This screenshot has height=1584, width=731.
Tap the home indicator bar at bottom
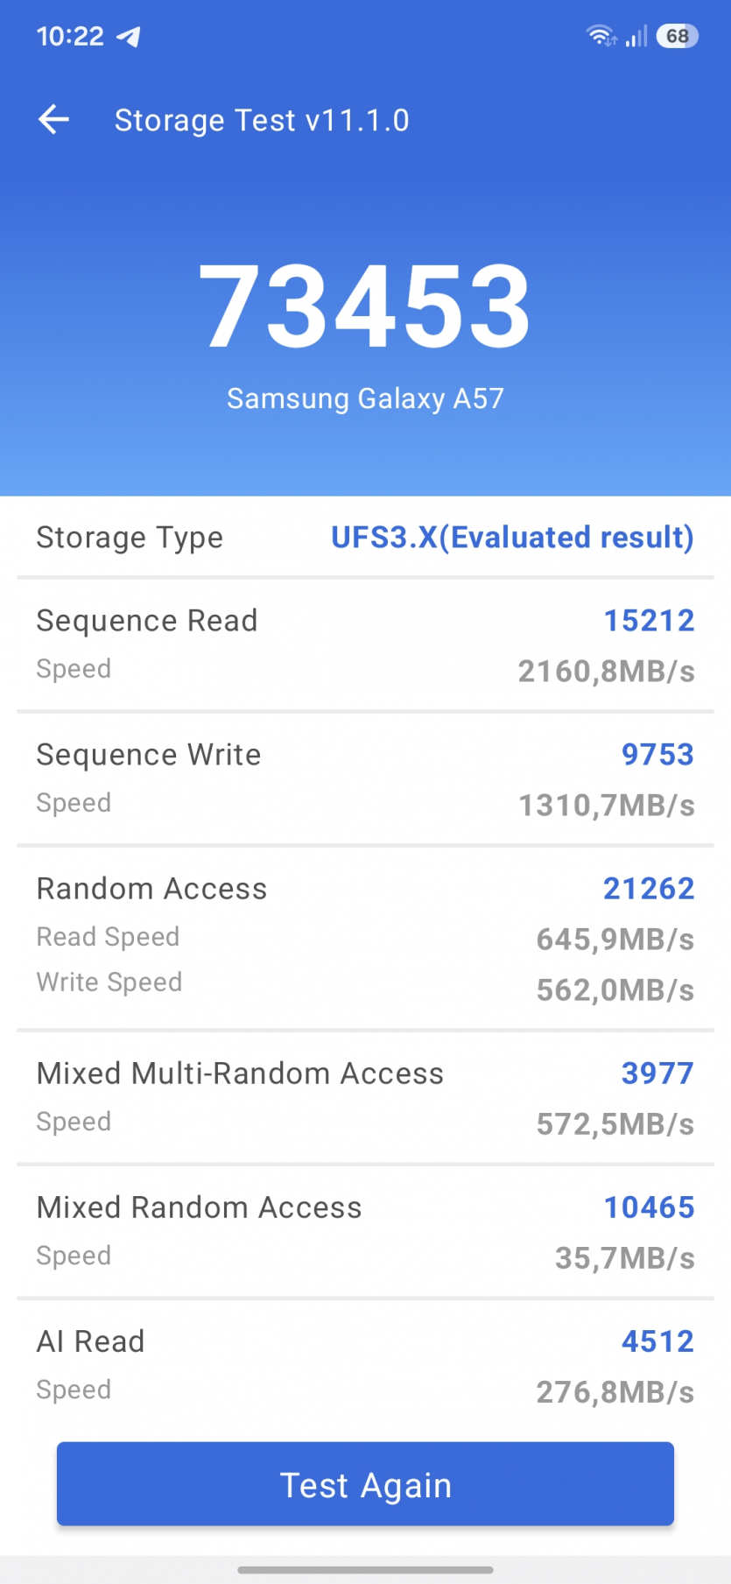tap(365, 1570)
